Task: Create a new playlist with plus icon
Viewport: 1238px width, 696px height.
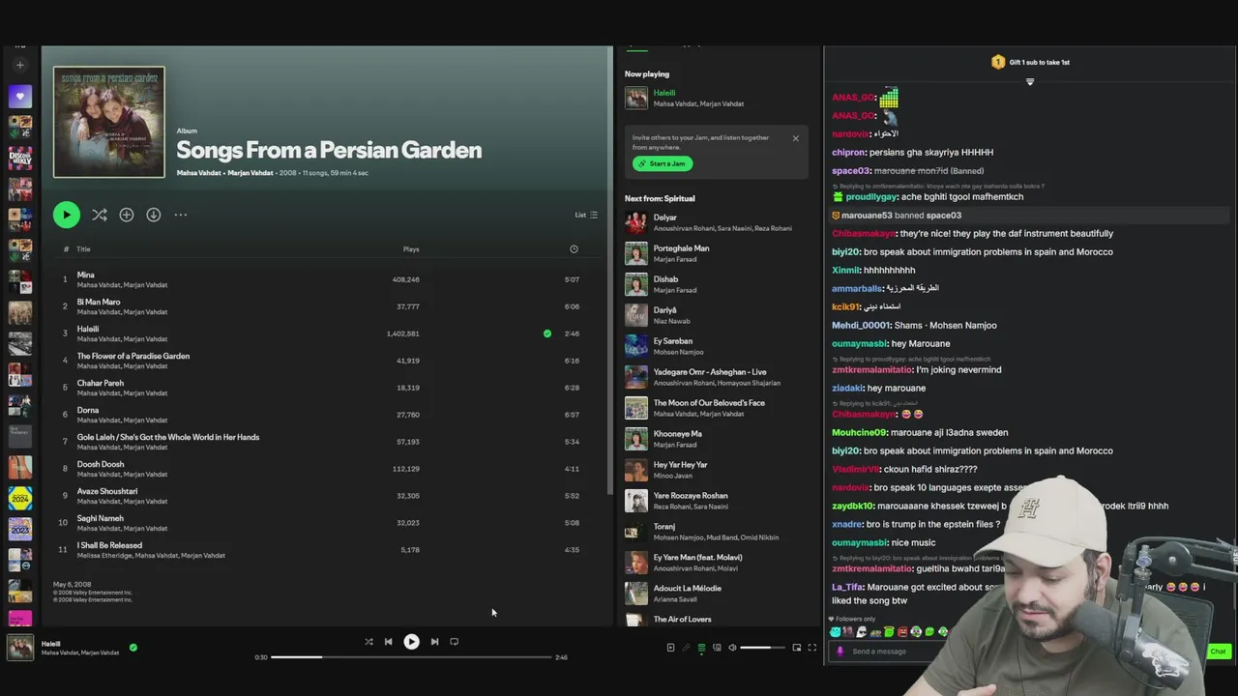Action: coord(19,66)
